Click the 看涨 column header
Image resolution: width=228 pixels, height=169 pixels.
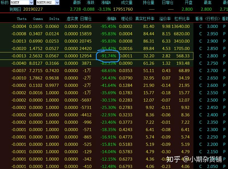[x=199, y=19]
